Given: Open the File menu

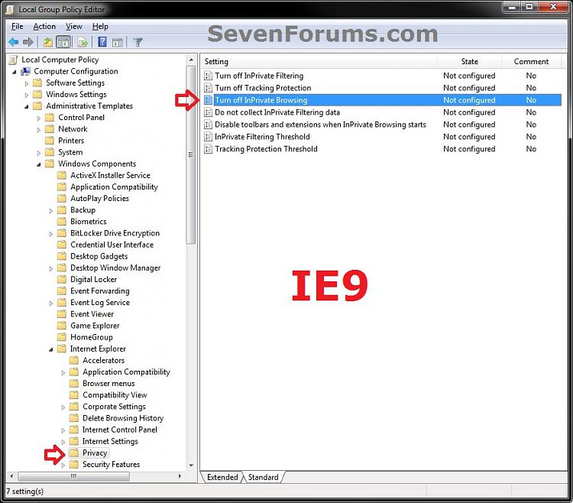Looking at the screenshot, I should [17, 26].
